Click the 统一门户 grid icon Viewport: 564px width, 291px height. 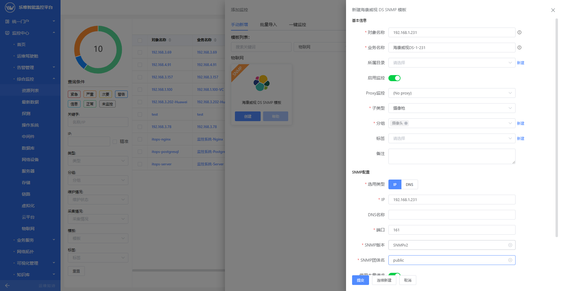[x=7, y=21]
